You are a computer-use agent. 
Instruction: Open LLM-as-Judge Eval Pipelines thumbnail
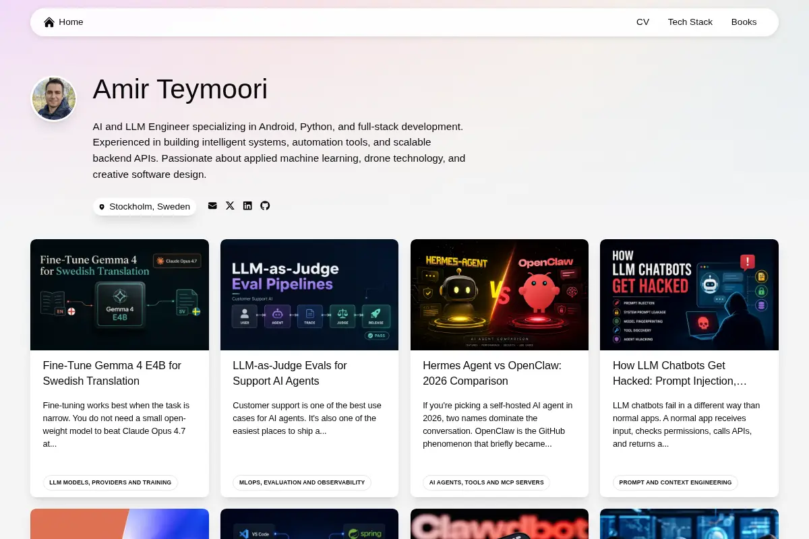click(x=309, y=294)
